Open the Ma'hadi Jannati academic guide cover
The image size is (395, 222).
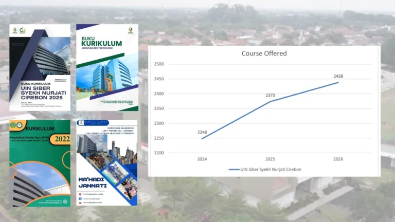point(107,163)
